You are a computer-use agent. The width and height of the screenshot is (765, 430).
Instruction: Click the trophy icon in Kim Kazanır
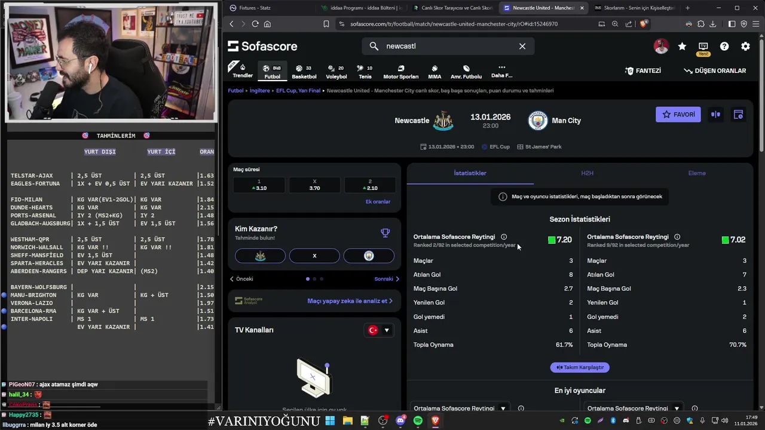click(385, 233)
